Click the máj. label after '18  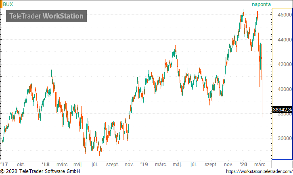[78, 165]
